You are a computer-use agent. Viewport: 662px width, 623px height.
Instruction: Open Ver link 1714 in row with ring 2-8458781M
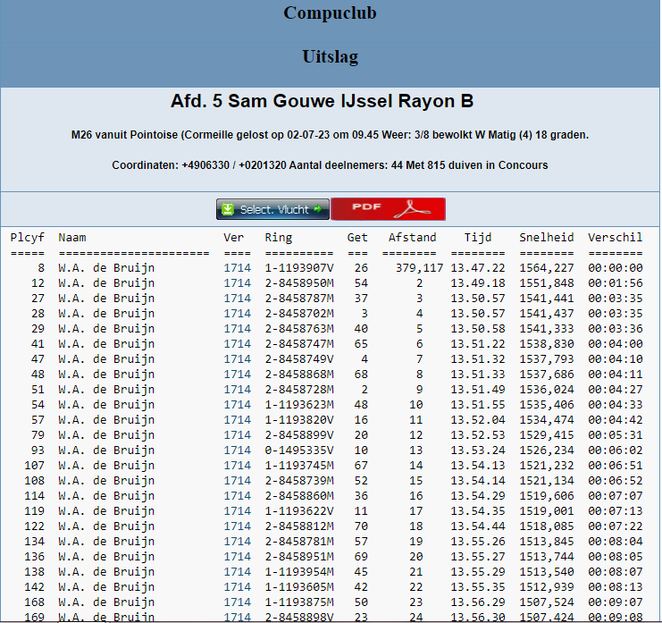coord(237,542)
